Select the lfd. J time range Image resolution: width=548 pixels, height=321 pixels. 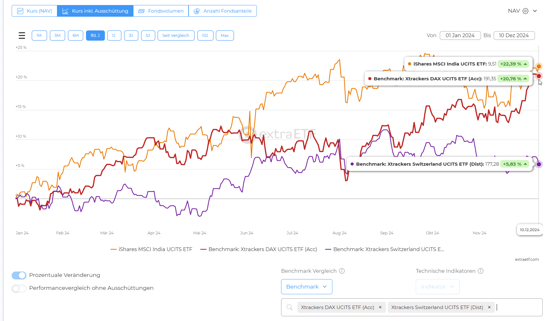[x=95, y=36]
